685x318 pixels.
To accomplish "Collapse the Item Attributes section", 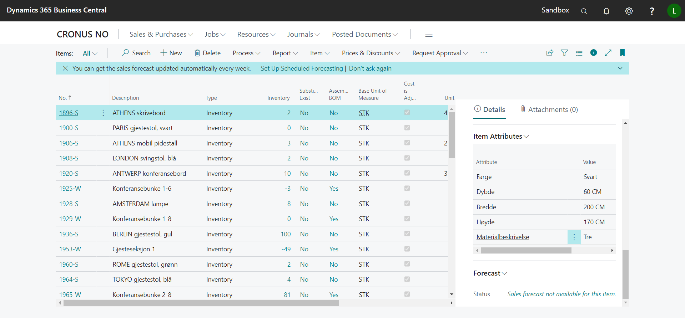I will (x=501, y=136).
